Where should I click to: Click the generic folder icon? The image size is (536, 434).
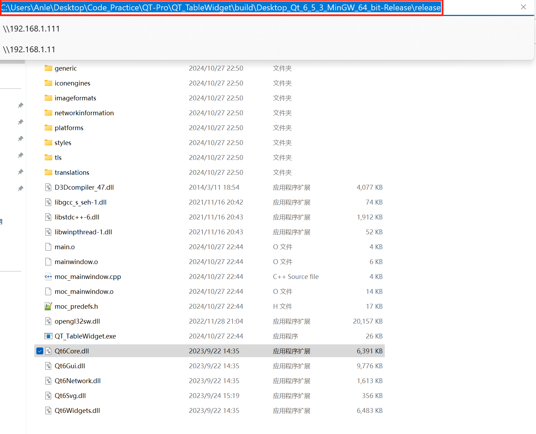(x=48, y=68)
